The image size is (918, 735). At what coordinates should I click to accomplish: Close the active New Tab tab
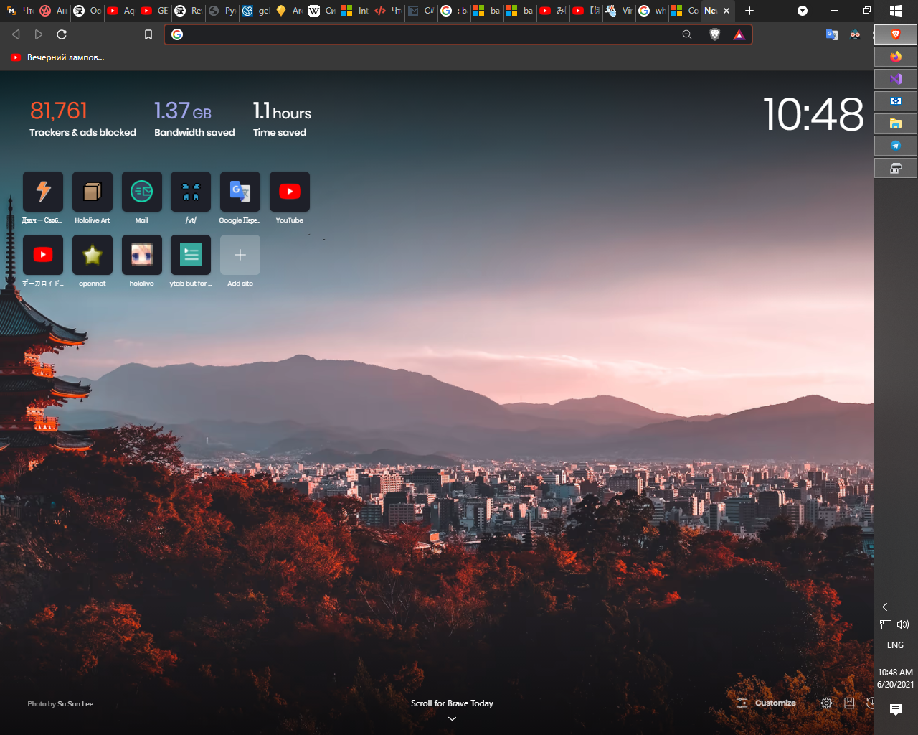(x=727, y=11)
